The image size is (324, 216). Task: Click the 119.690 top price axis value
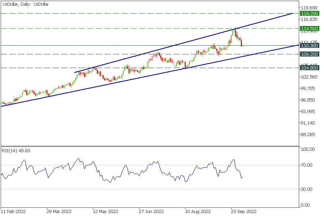pyautogui.click(x=309, y=8)
